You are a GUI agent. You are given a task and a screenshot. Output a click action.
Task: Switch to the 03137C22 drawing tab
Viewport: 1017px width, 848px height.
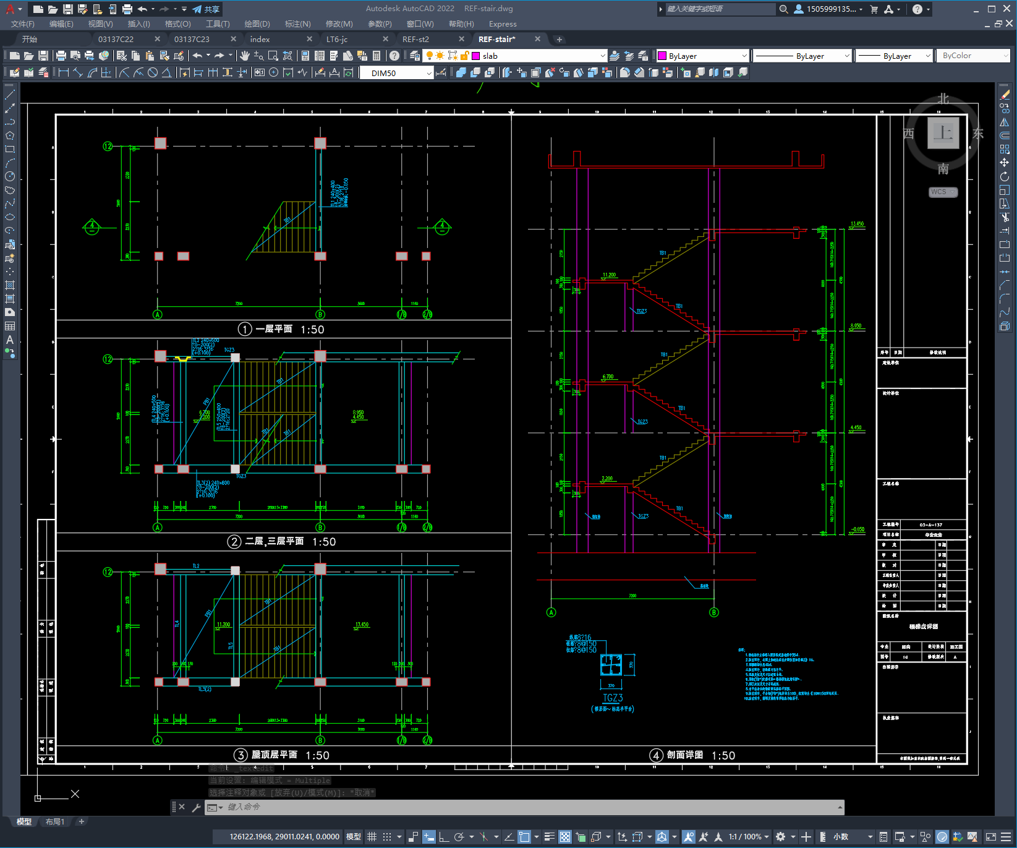point(116,39)
